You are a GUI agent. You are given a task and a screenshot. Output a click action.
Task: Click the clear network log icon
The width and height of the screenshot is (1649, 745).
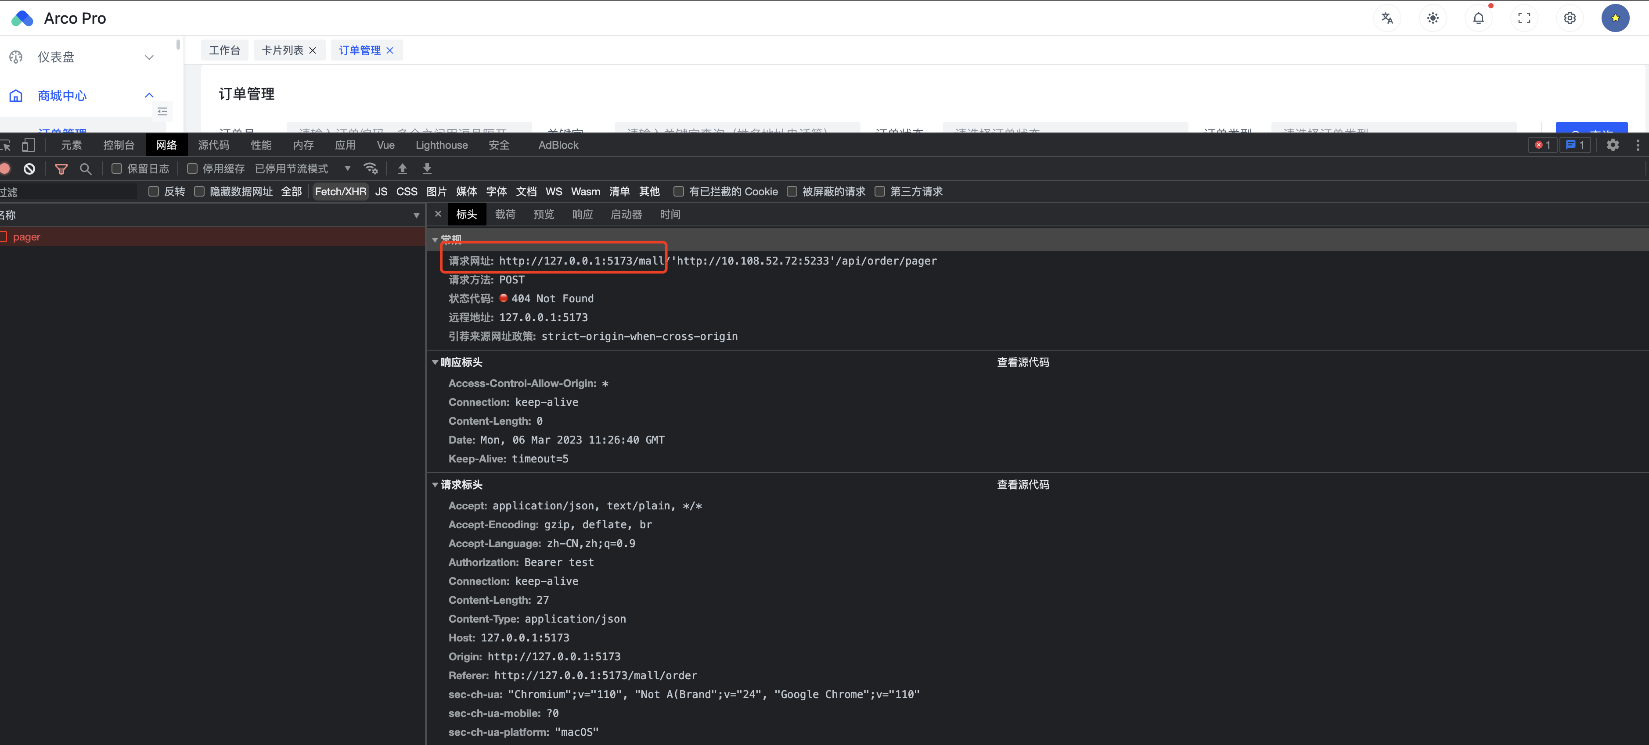29,169
